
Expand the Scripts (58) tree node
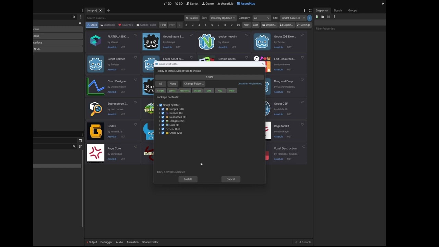click(x=160, y=109)
